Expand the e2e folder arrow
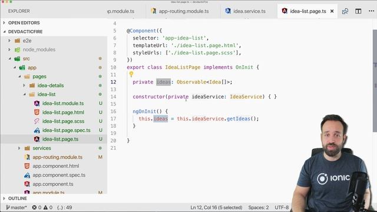Viewport: 377px width, 212px height. (9, 41)
